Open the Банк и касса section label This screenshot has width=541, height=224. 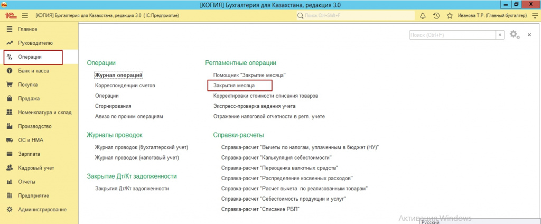coord(33,71)
